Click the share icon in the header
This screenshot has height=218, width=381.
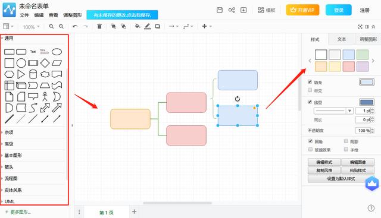232,10
